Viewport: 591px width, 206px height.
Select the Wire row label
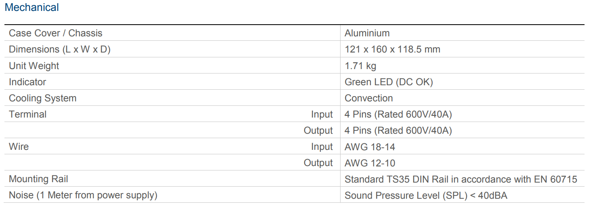[19, 147]
